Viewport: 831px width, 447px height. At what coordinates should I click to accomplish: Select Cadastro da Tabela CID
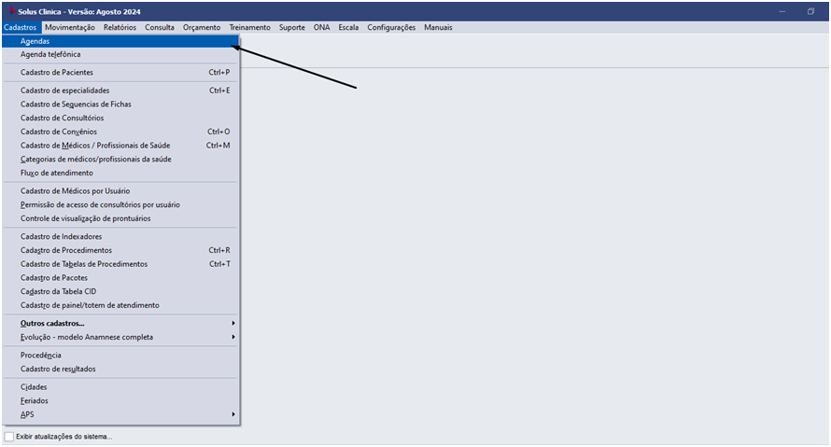pos(120,292)
